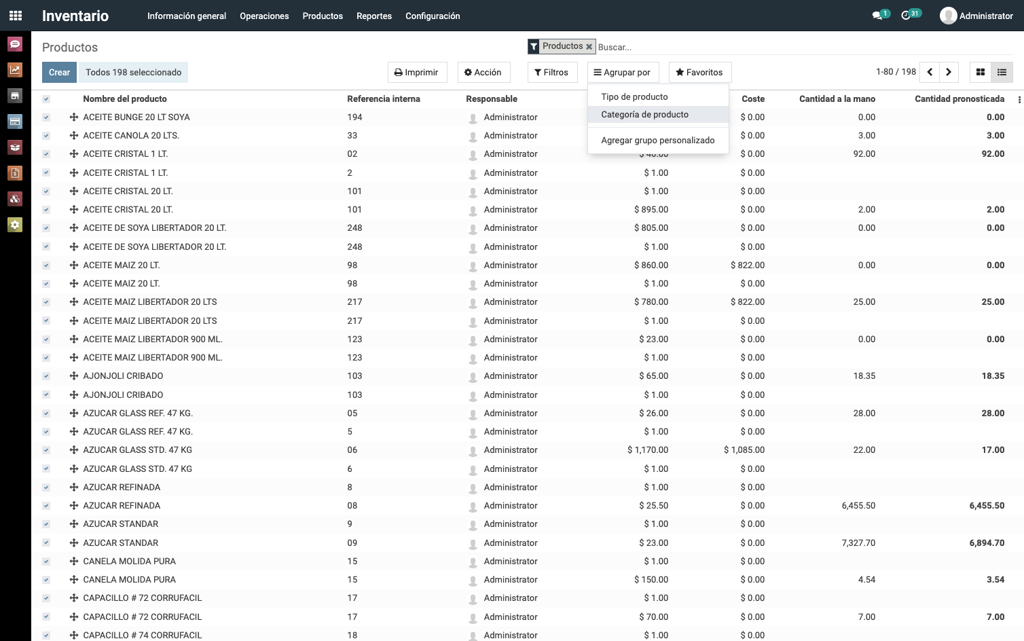Click Todos 198 seleccionado button
The height and width of the screenshot is (641, 1024).
(x=134, y=72)
